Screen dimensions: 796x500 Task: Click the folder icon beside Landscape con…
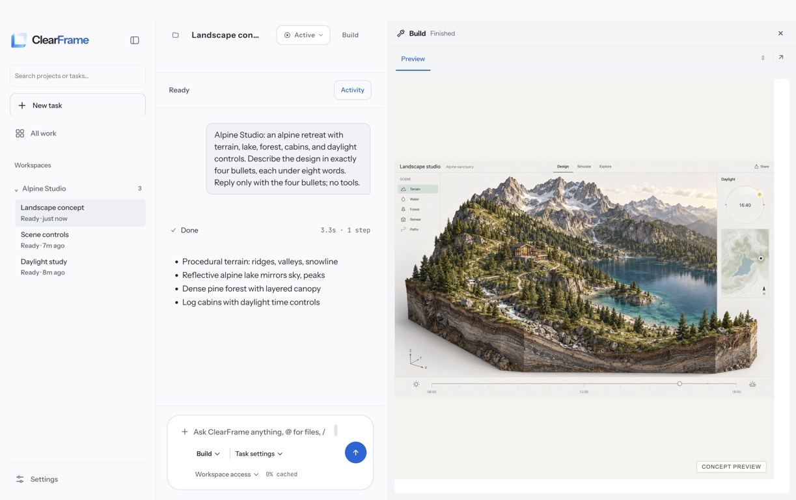click(x=175, y=35)
